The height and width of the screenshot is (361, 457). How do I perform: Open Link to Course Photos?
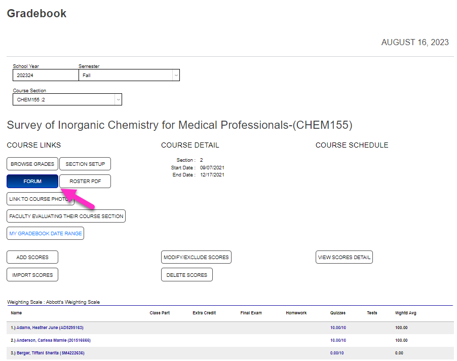(x=41, y=199)
